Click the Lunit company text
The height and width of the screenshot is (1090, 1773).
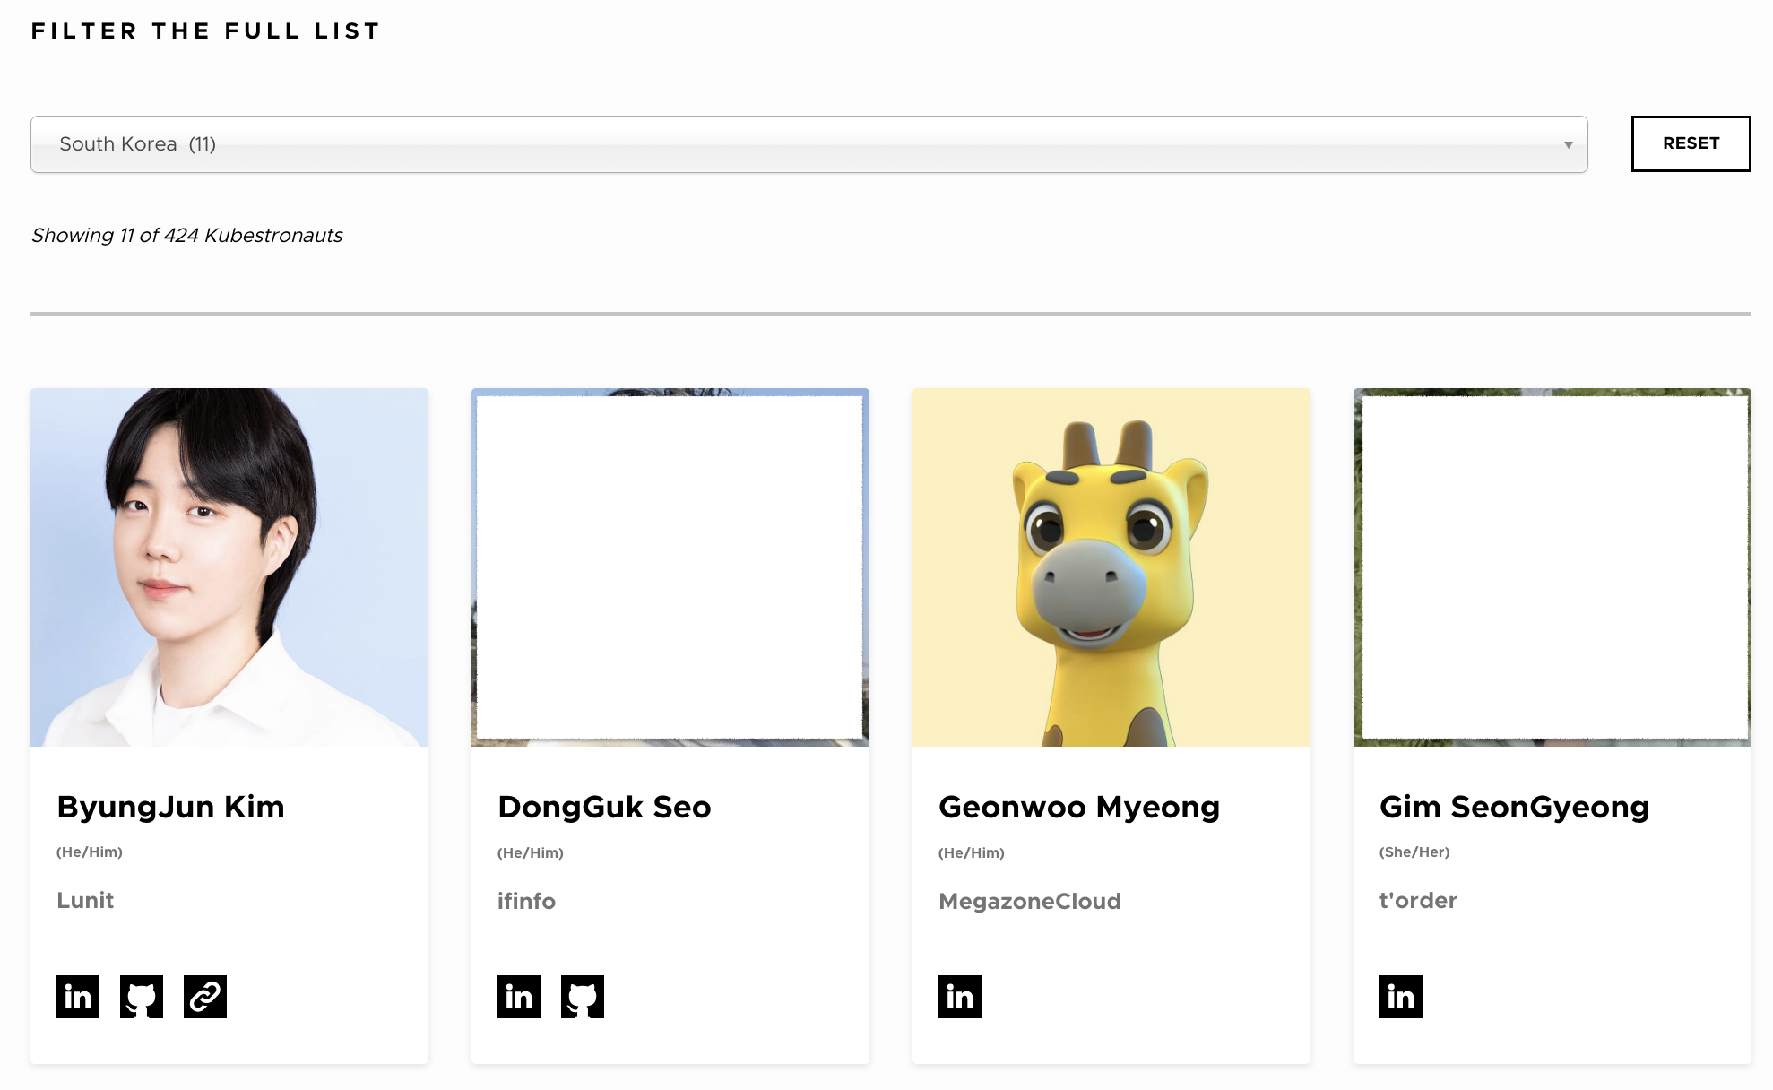click(85, 900)
